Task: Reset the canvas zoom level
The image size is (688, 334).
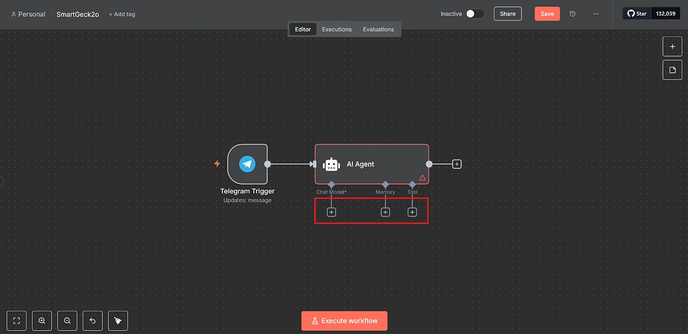Action: tap(92, 320)
